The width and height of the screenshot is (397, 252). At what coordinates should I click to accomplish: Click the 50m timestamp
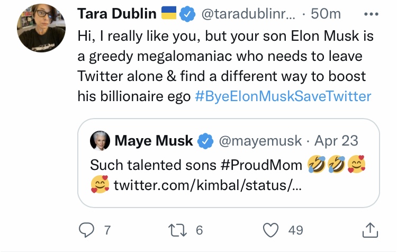326,14
